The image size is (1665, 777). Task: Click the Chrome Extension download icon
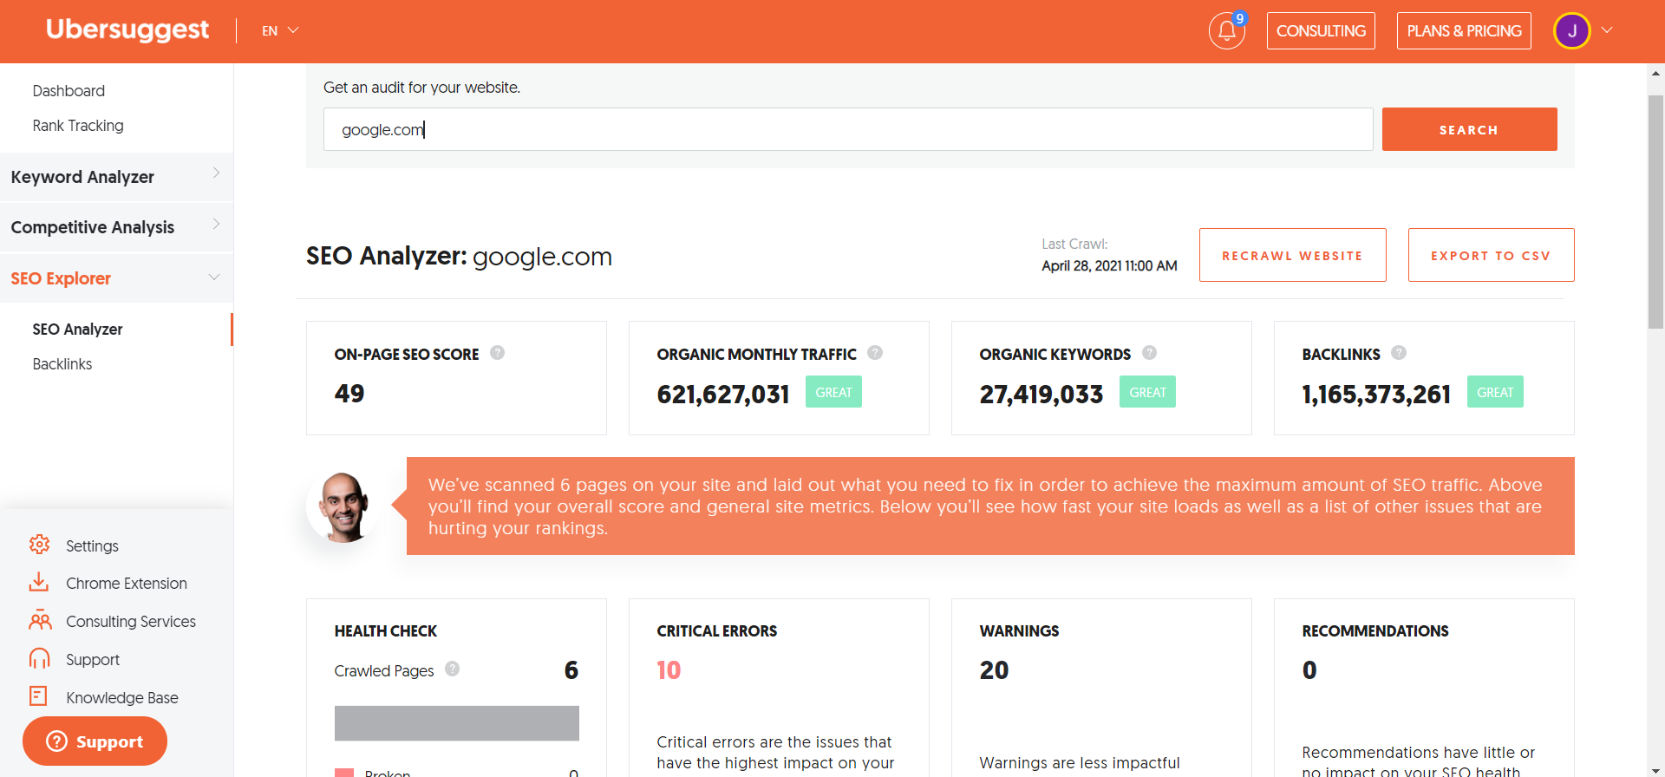39,583
